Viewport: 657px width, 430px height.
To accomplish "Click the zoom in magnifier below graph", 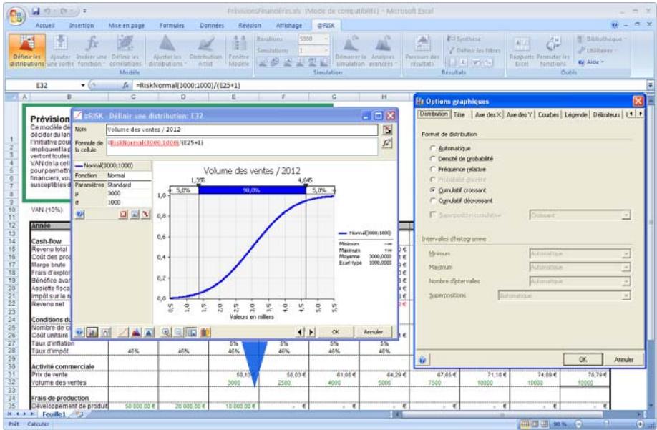I will click(166, 332).
